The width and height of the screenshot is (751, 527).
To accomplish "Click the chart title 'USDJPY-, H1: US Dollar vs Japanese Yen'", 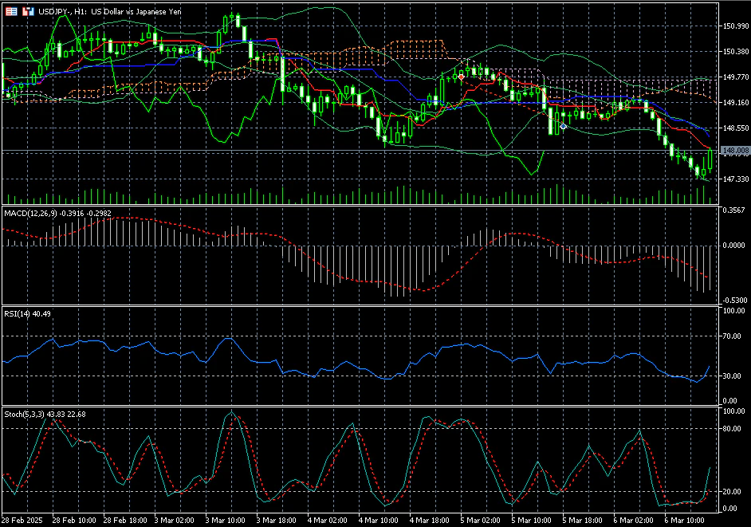I will [x=110, y=11].
